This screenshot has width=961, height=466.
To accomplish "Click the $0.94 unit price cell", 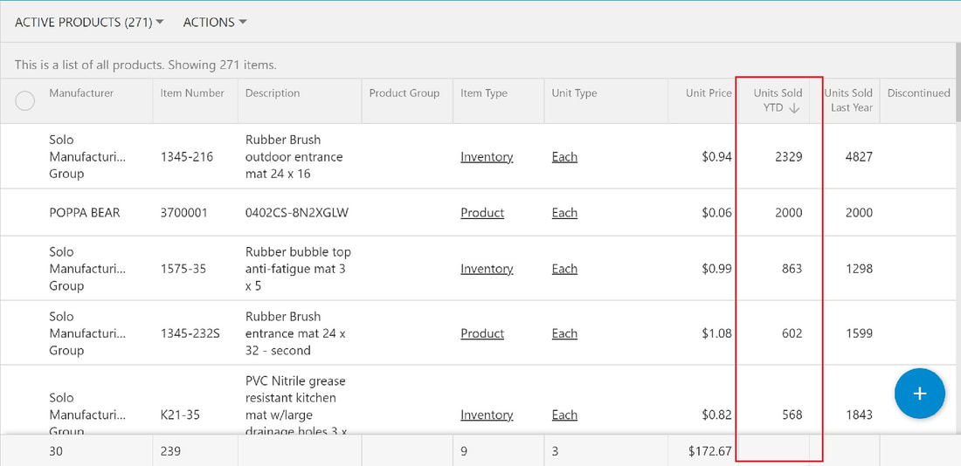I will coord(716,157).
